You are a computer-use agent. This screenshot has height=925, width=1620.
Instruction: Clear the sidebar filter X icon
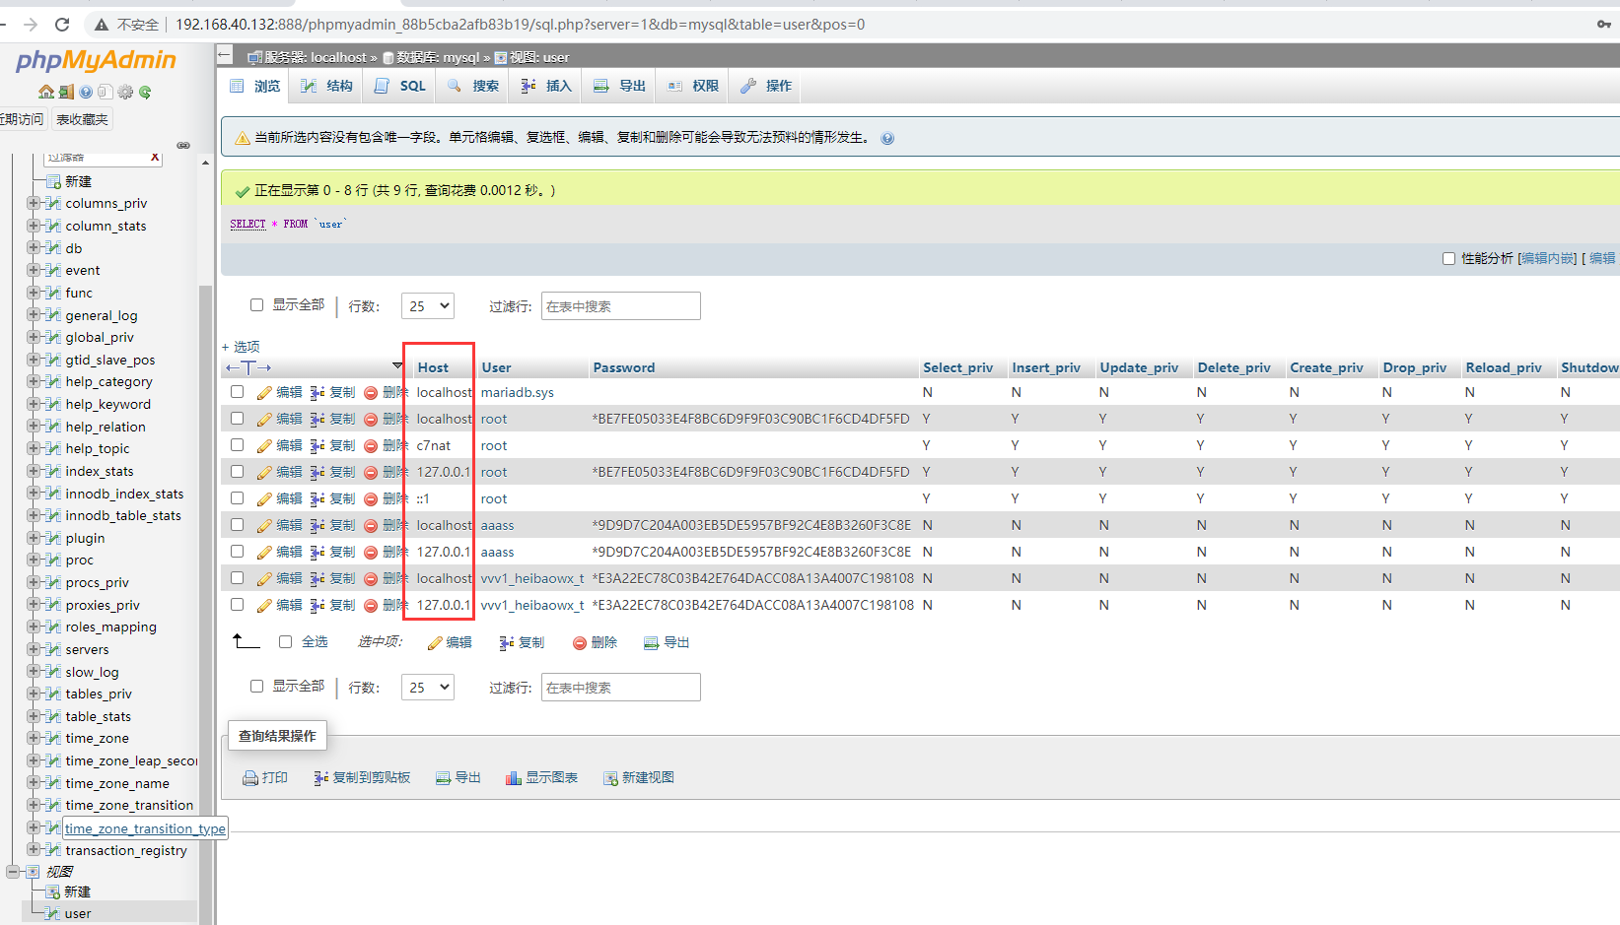pos(155,157)
